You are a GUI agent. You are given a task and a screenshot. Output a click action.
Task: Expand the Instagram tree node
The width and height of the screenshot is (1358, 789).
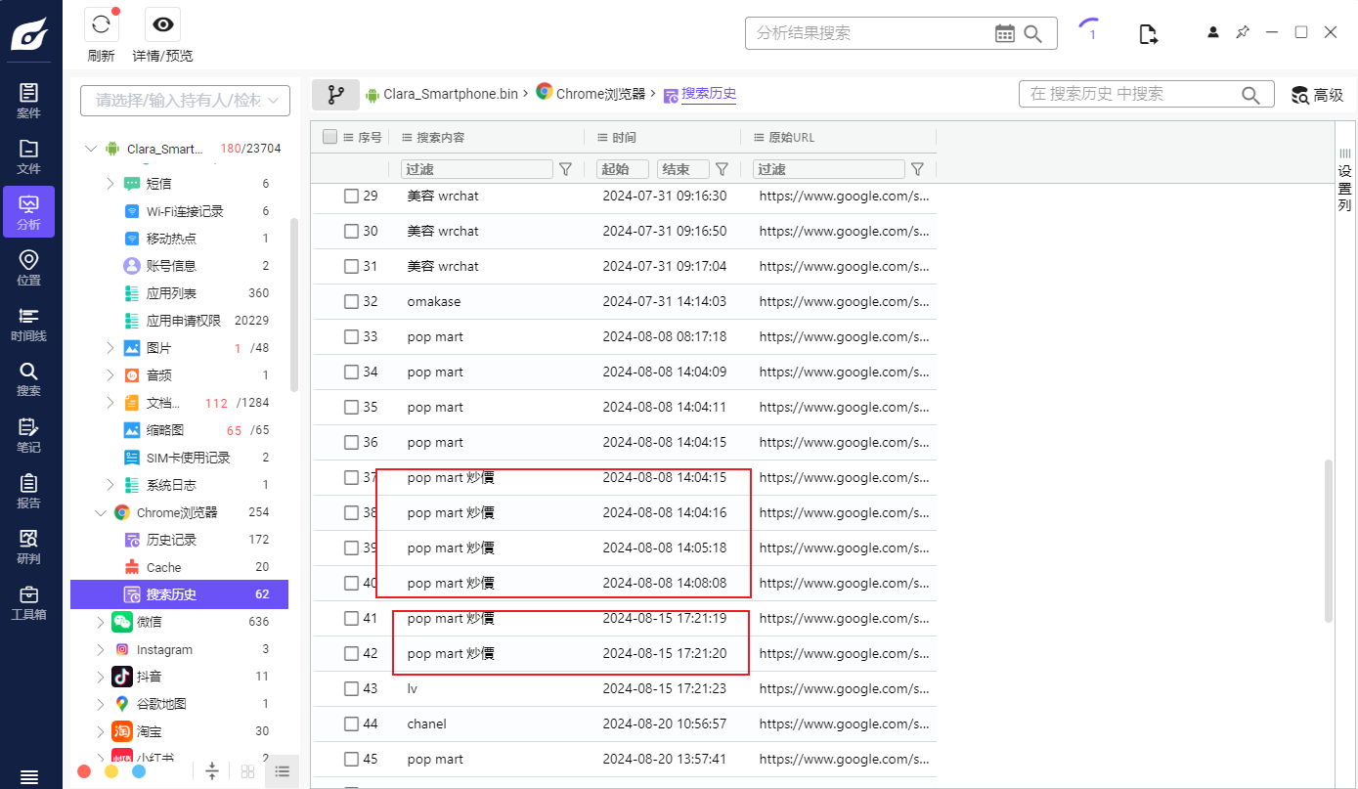[100, 649]
